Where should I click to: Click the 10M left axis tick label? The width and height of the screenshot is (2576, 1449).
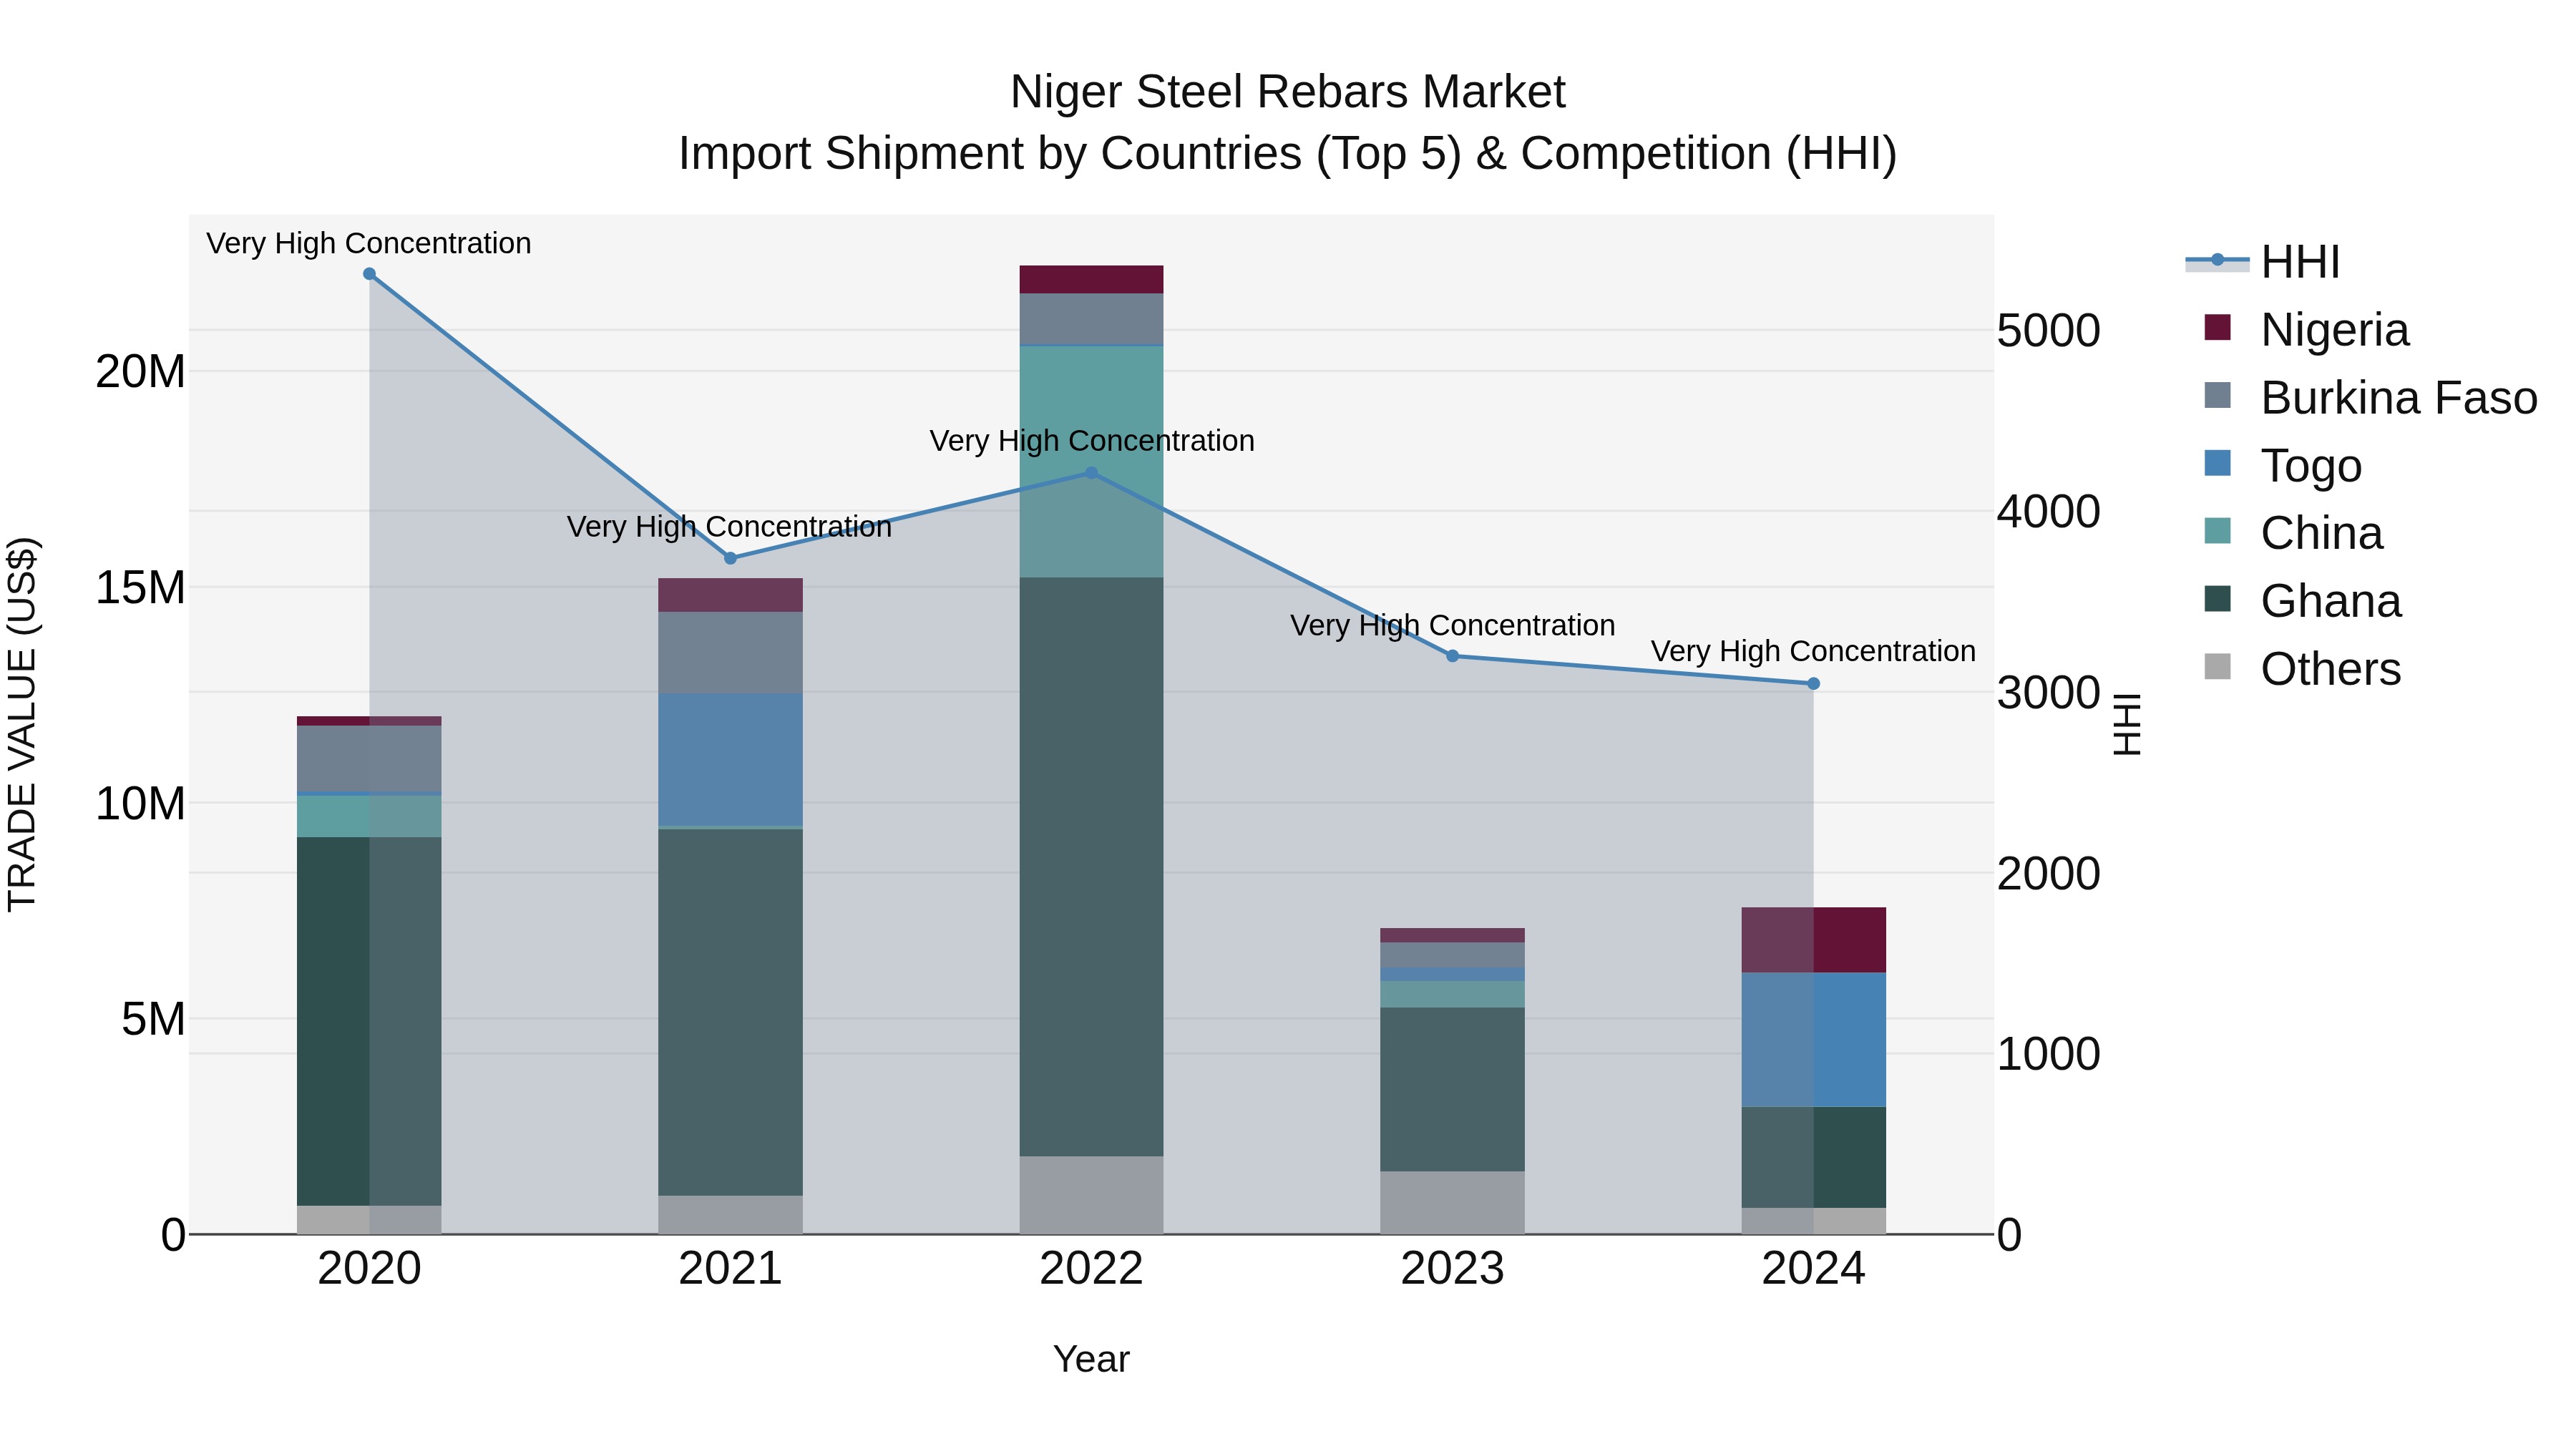140,804
